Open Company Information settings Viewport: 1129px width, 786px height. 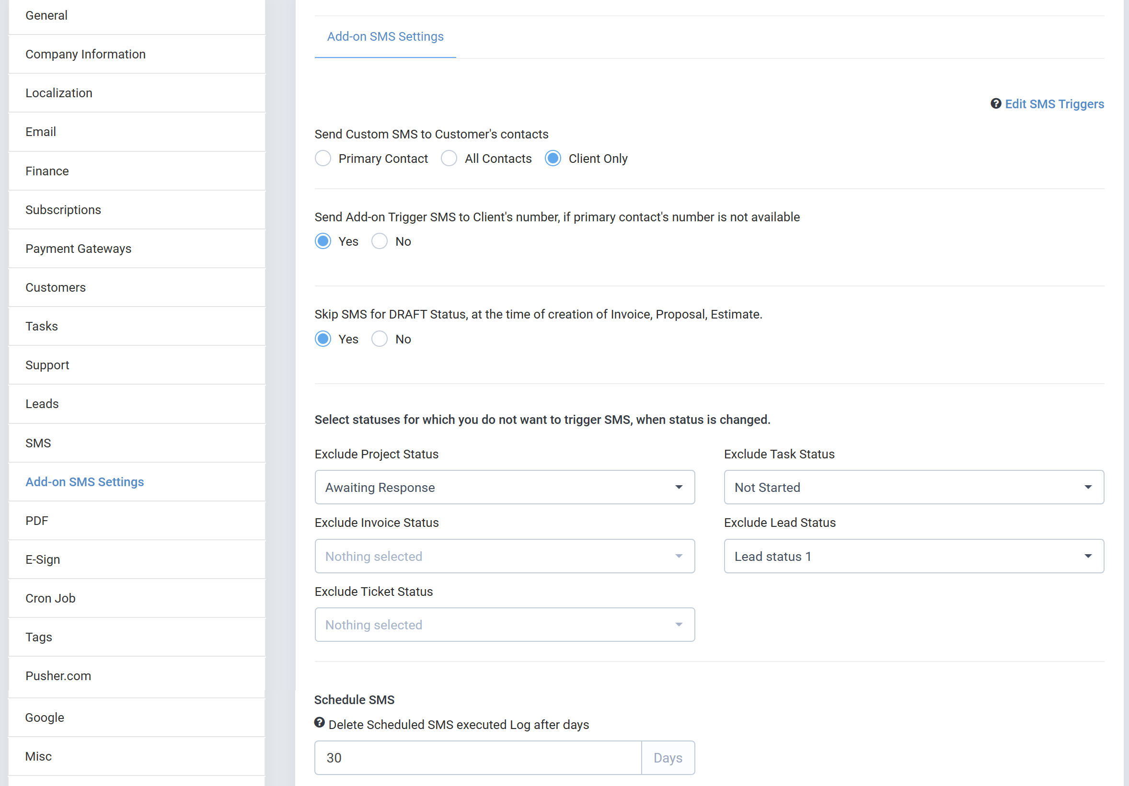pos(86,54)
